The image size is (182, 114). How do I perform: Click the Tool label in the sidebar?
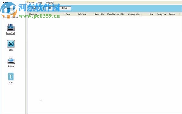11,50
